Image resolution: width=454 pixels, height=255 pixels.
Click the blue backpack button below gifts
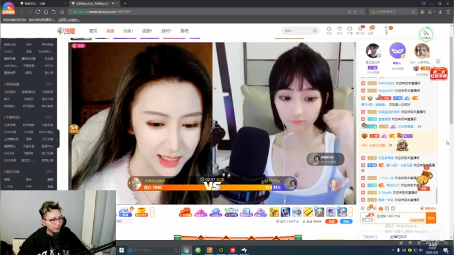point(346,222)
